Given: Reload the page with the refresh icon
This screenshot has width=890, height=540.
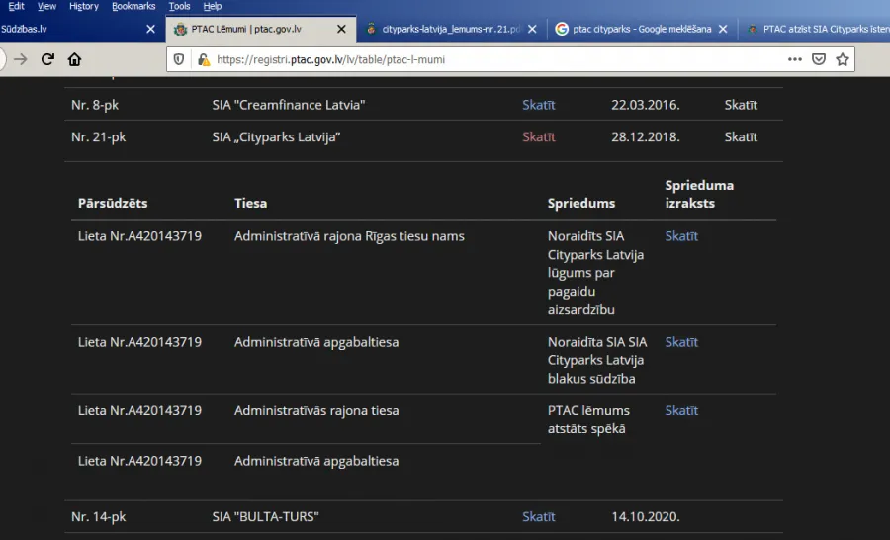Looking at the screenshot, I should coord(47,59).
